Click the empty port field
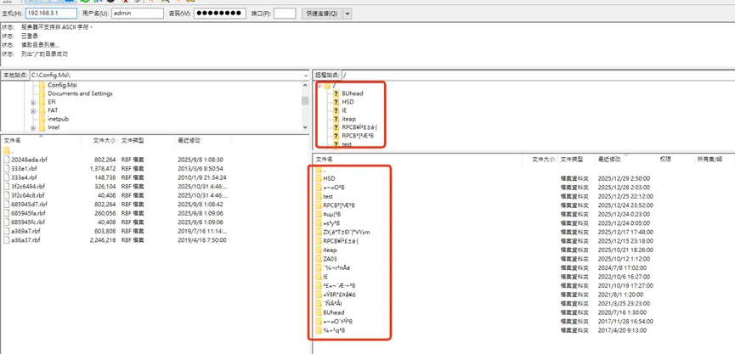Screen dimensions: 735x354 coord(285,14)
